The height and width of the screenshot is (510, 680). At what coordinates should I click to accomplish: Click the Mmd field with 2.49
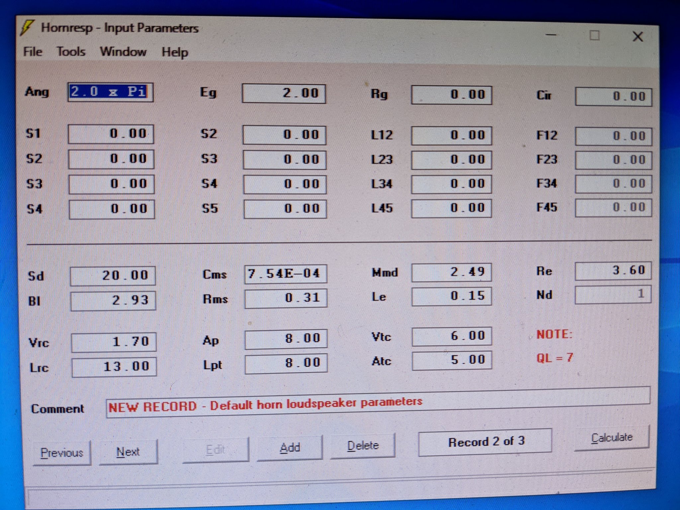click(x=452, y=273)
